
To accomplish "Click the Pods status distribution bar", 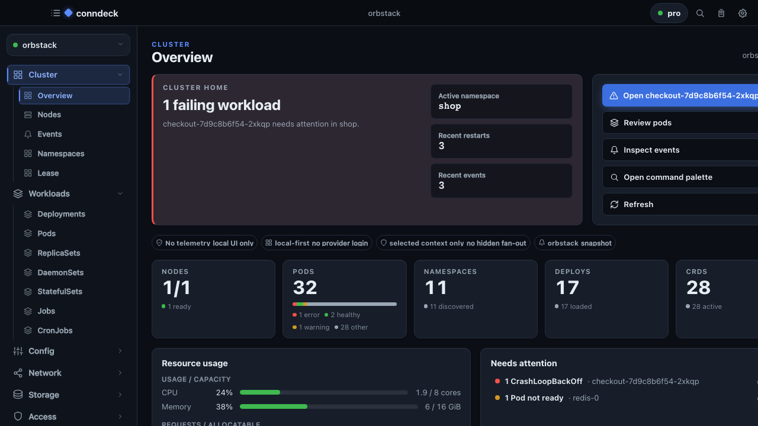I will tap(345, 304).
